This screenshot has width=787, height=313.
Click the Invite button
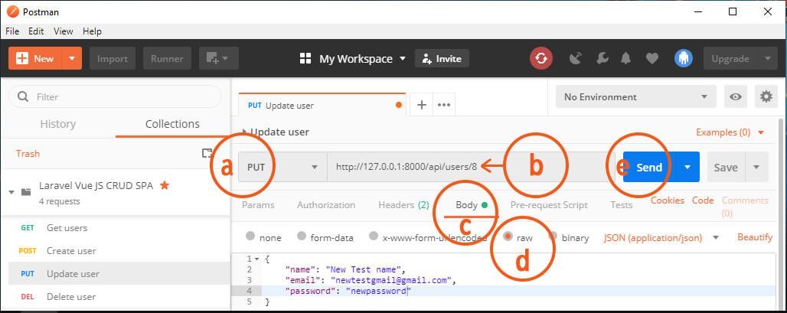tap(442, 59)
